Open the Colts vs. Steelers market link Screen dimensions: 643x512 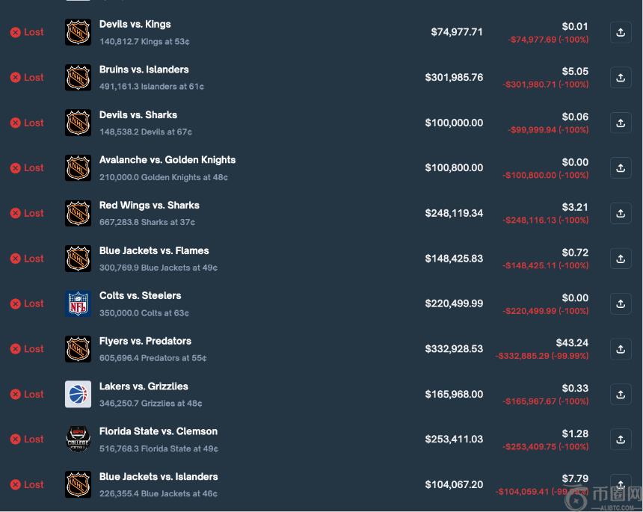tap(140, 296)
